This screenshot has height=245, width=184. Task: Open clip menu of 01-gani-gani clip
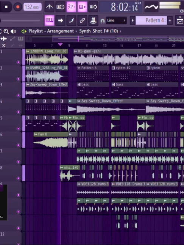click(76, 51)
